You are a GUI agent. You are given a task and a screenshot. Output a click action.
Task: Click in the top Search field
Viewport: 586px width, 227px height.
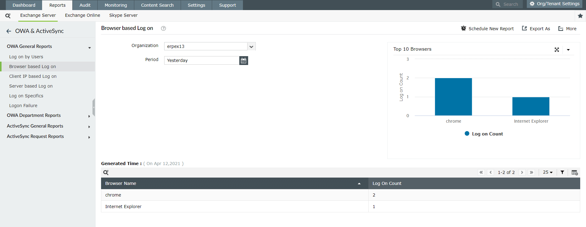(508, 4)
